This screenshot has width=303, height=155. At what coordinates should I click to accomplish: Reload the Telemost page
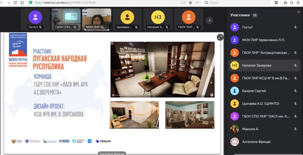[15, 3]
